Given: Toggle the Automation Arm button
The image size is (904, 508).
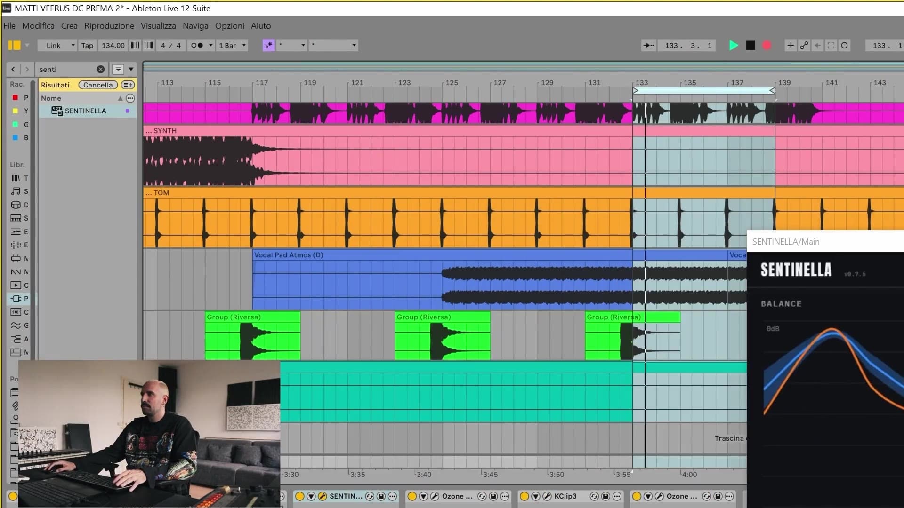Looking at the screenshot, I should [x=804, y=45].
